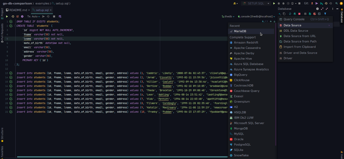Open the Code With Me users dropdown

(236, 3)
